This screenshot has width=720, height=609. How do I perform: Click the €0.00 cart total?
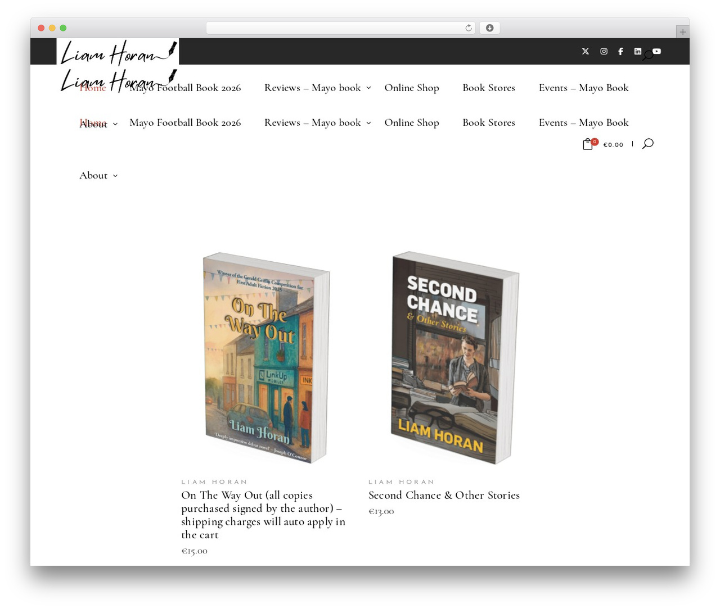click(613, 145)
